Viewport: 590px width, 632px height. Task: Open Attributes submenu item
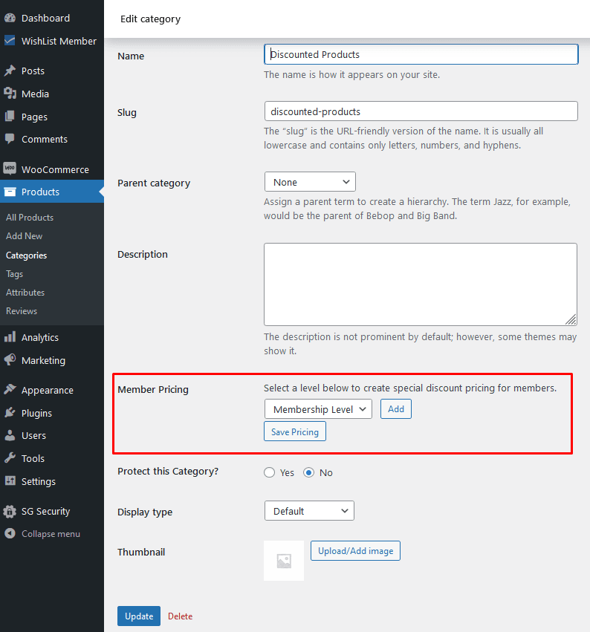tap(25, 292)
